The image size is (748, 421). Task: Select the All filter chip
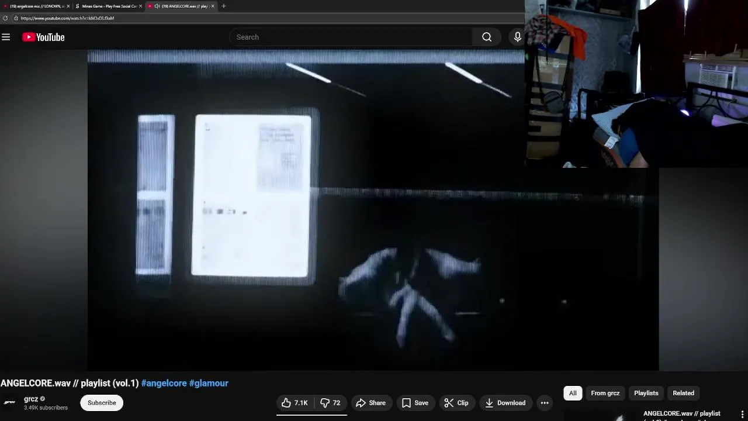tap(573, 394)
